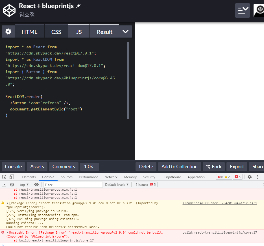Expand the Package Error warning message
The width and height of the screenshot is (264, 246).
[x=7, y=203]
